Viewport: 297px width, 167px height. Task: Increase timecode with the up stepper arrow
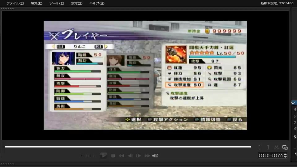285,154
